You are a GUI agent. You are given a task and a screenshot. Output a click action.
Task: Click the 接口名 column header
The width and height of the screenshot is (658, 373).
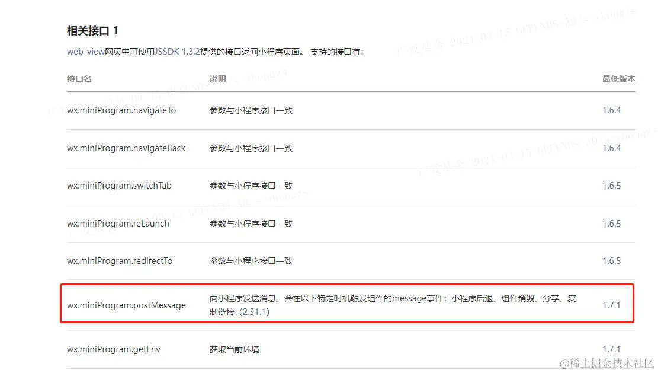click(79, 78)
